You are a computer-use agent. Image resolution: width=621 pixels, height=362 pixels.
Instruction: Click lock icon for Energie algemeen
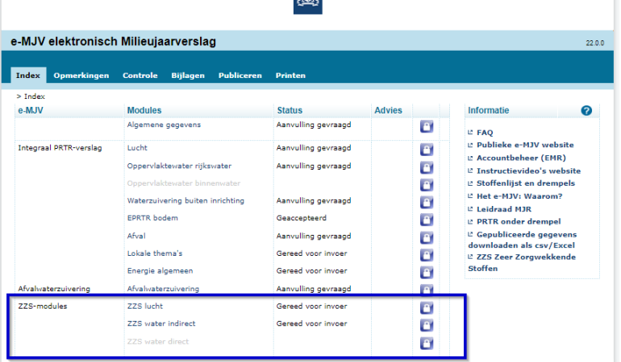coord(427,272)
